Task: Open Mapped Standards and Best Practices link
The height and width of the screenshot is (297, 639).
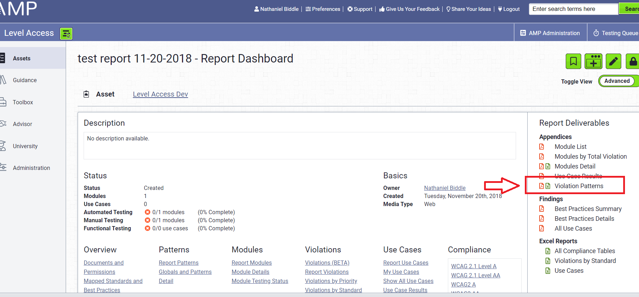Action: 113,285
